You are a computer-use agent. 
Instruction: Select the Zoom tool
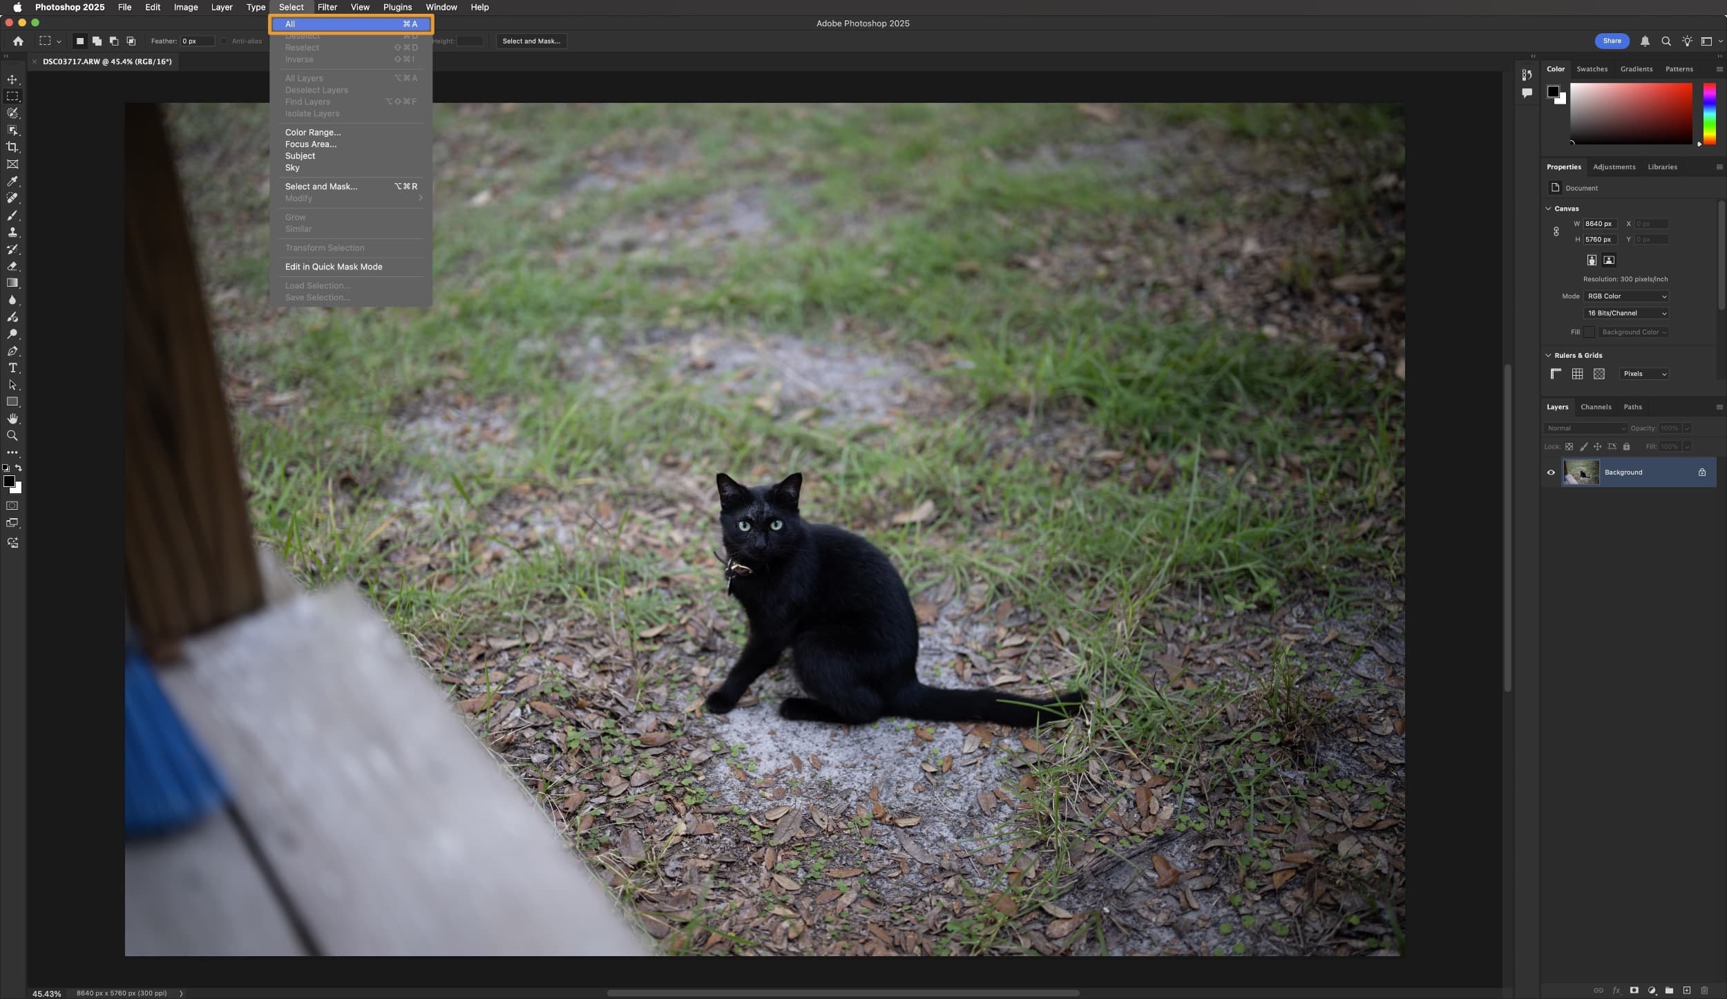coord(12,436)
